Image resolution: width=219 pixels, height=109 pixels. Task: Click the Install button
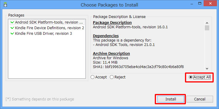click(x=171, y=99)
